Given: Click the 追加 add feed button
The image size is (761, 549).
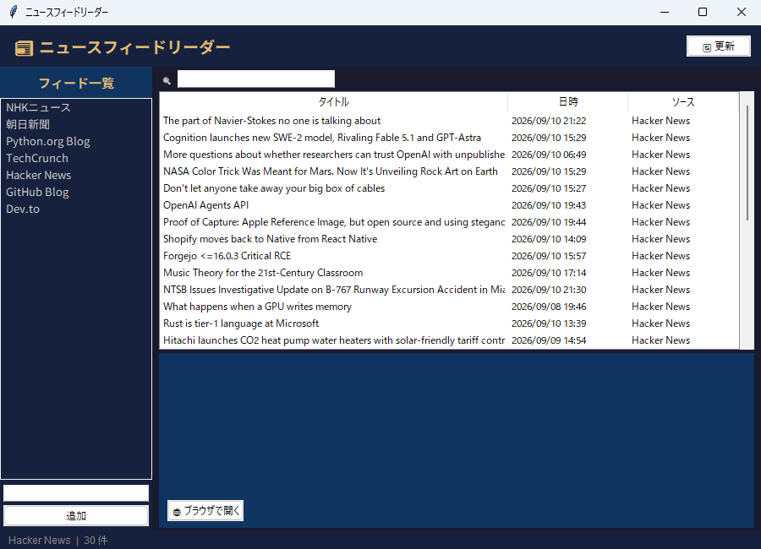Looking at the screenshot, I should coord(76,515).
